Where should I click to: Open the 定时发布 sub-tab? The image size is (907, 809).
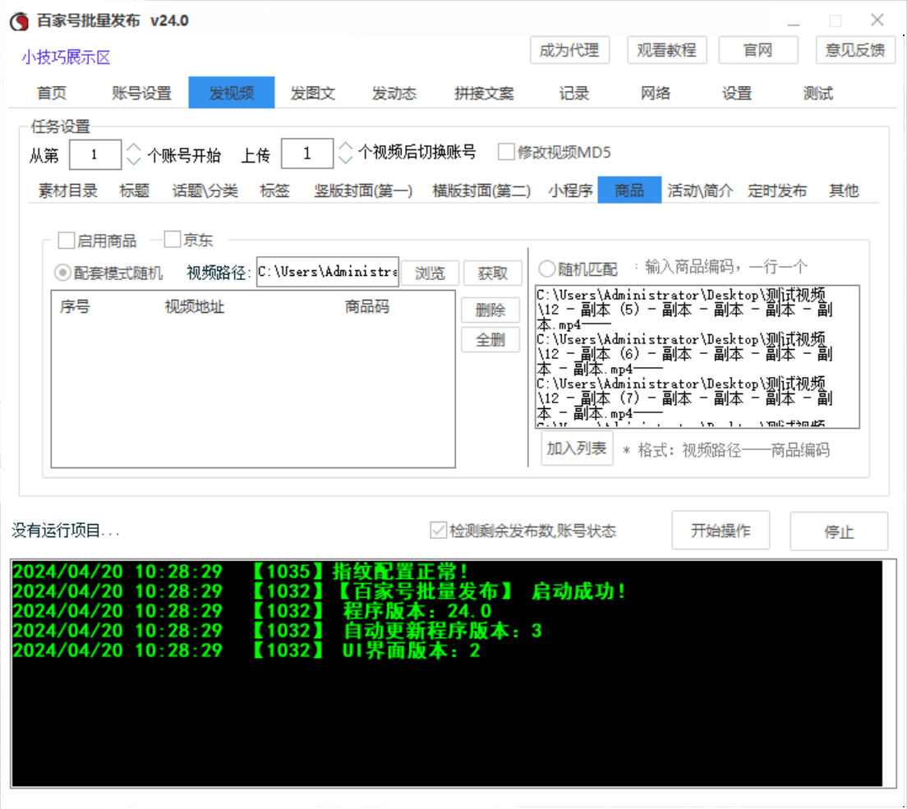(777, 191)
